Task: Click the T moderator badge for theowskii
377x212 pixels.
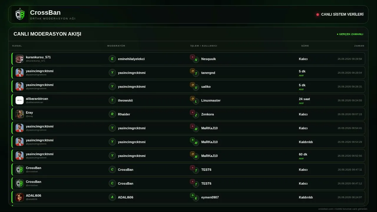Action: (112, 100)
